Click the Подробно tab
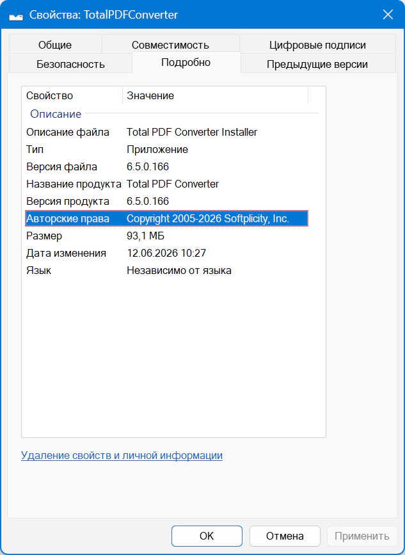Image resolution: width=405 pixels, height=555 pixels. 186,62
